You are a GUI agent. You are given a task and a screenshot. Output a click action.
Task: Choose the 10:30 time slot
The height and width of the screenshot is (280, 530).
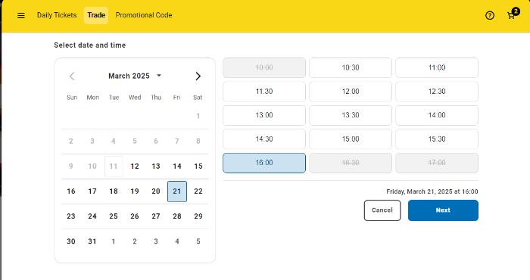point(351,67)
